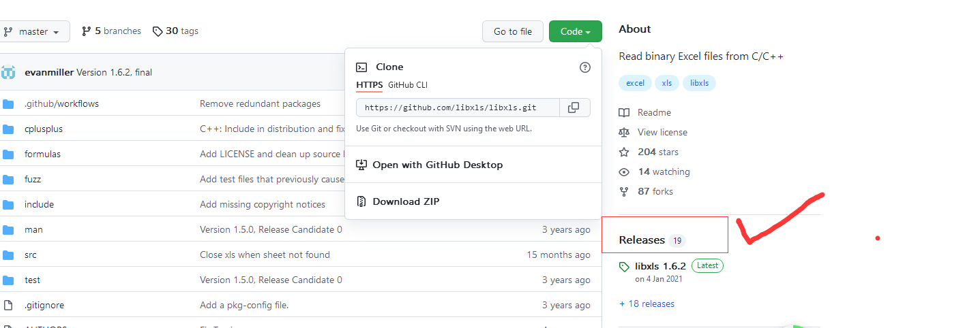
Task: Switch to the GitHub CLI tab
Action: (x=408, y=85)
